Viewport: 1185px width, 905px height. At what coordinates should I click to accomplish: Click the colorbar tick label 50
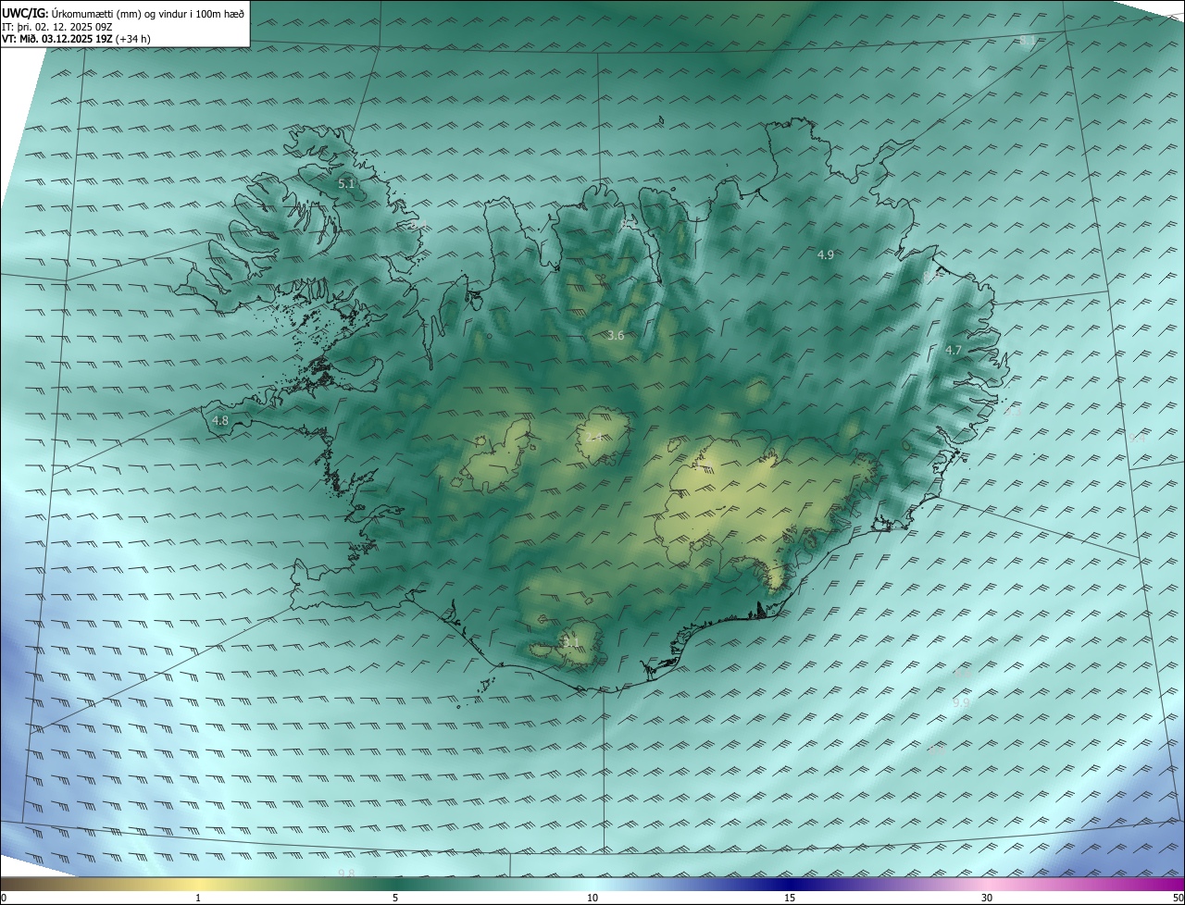1178,898
